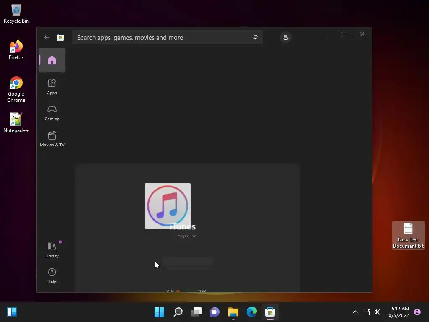
Task: Select New Text Document.txt on desktop
Action: [x=408, y=236]
